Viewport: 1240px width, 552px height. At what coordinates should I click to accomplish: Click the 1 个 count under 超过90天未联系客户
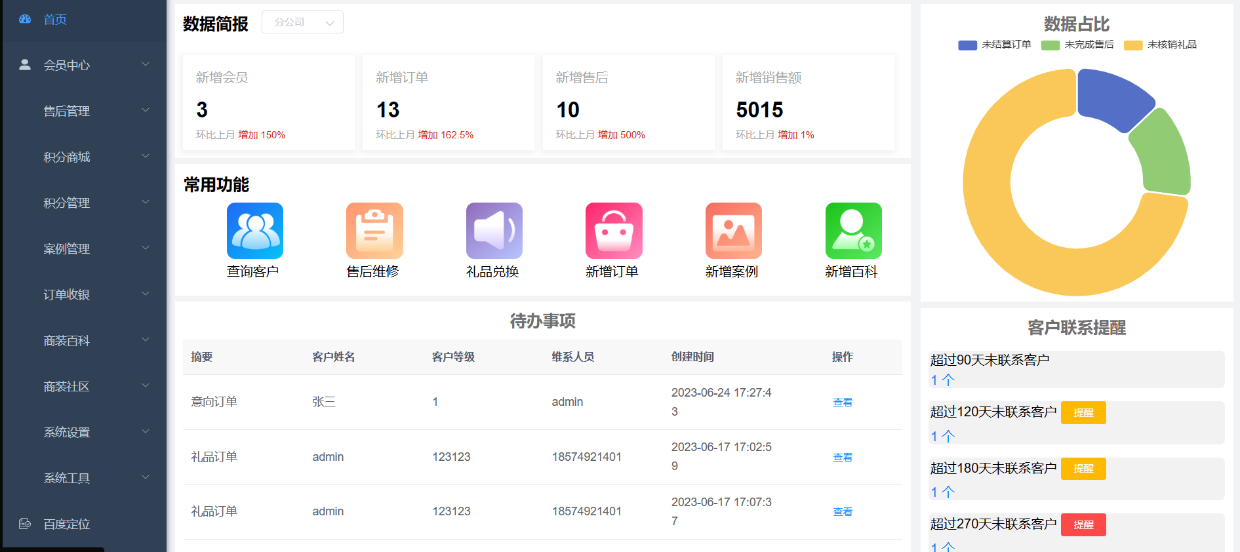(x=942, y=380)
